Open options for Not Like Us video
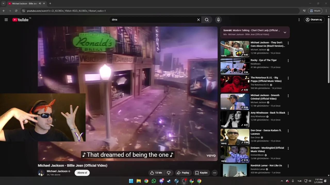 click(288, 166)
